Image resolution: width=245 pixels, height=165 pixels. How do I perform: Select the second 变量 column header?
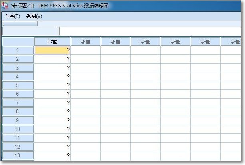coord(116,42)
